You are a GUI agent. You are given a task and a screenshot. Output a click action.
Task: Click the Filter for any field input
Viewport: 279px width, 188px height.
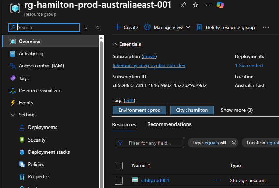154,143
